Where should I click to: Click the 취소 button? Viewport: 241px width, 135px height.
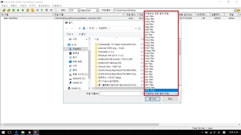click(x=170, y=99)
